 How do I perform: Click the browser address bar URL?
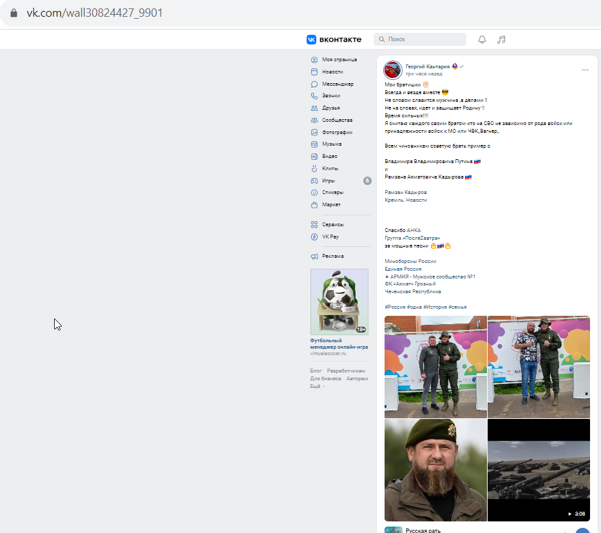pos(95,13)
